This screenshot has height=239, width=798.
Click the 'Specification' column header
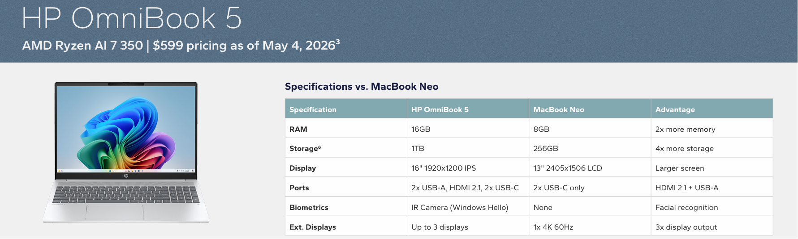[346, 109]
